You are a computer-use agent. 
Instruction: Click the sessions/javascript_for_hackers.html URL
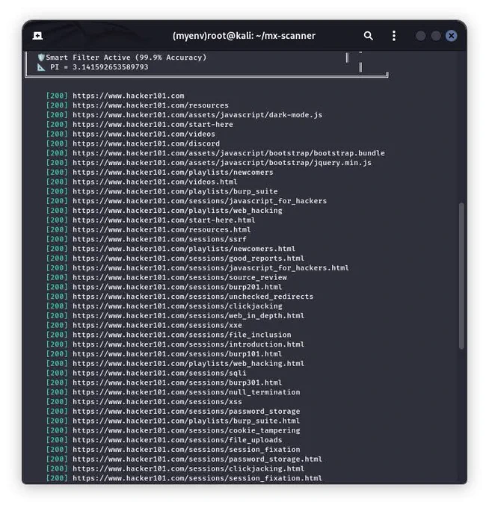pyautogui.click(x=211, y=268)
